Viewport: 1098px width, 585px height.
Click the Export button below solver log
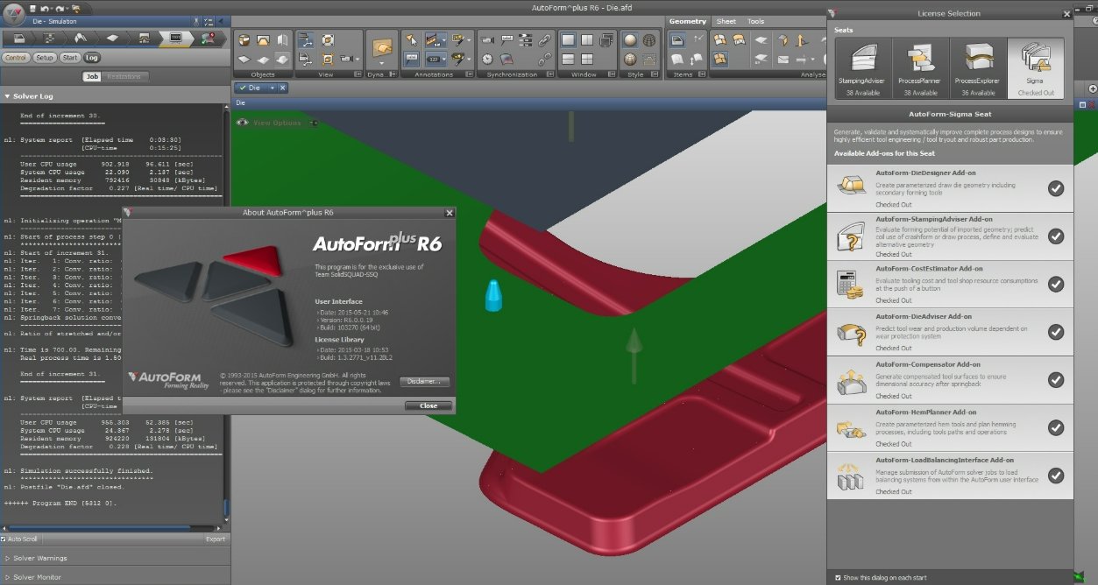pos(215,539)
